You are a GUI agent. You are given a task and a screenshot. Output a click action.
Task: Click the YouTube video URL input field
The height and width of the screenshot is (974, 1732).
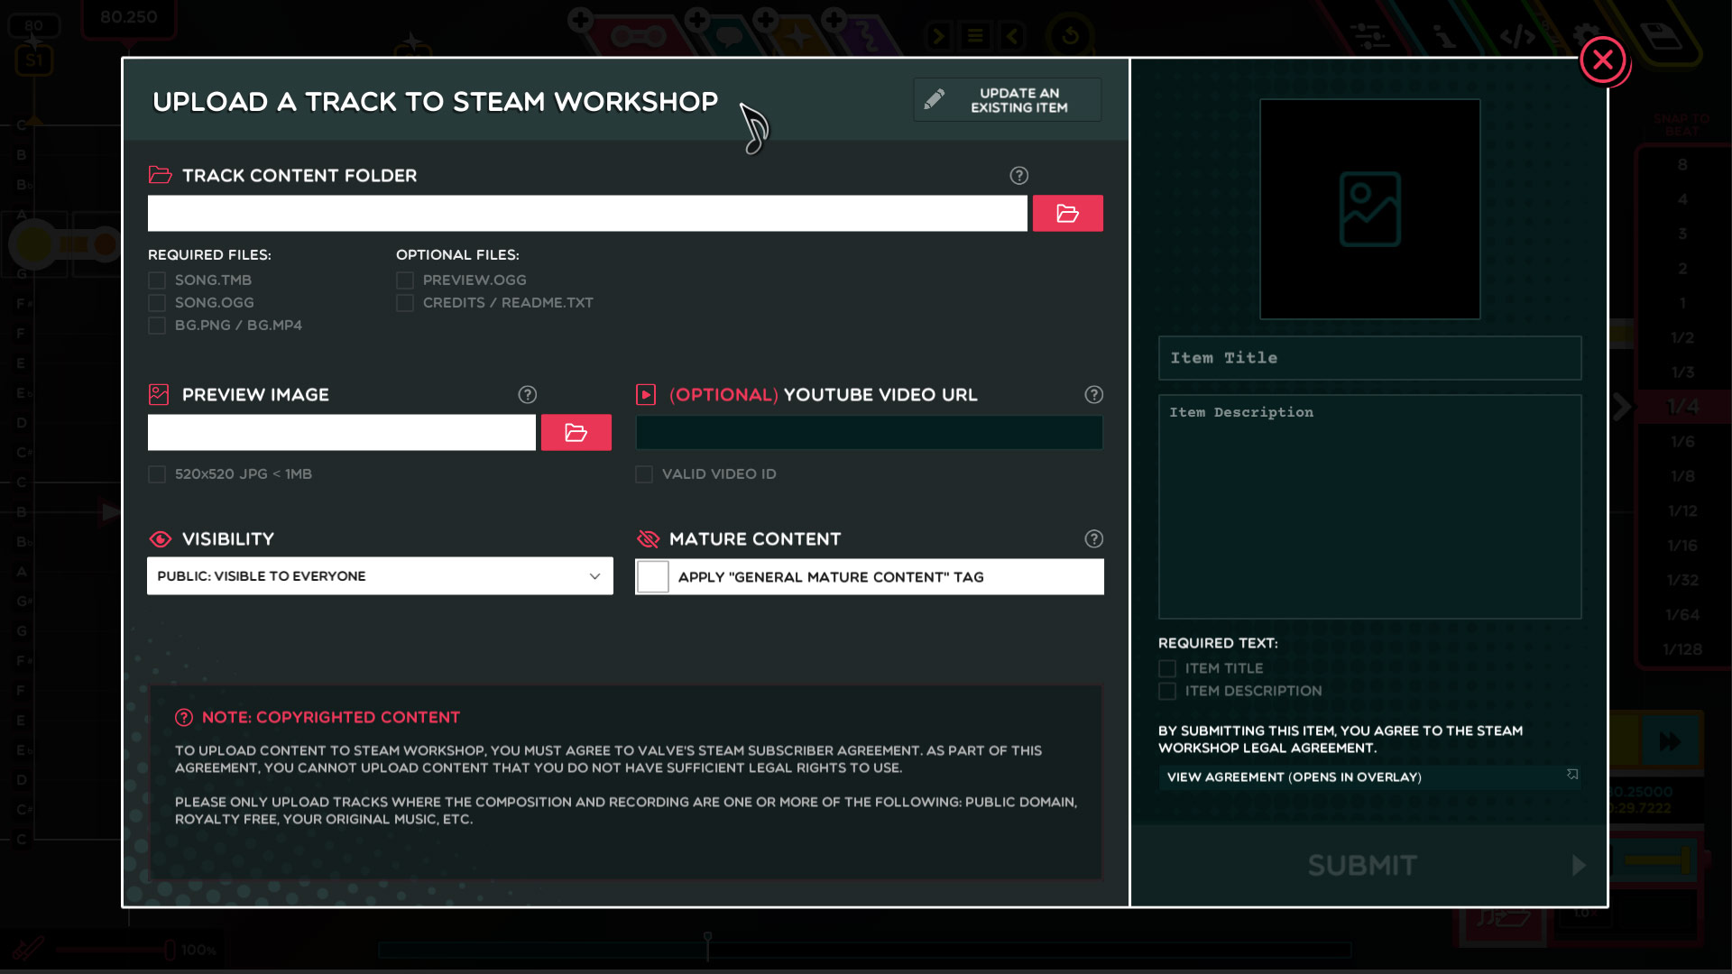click(869, 433)
